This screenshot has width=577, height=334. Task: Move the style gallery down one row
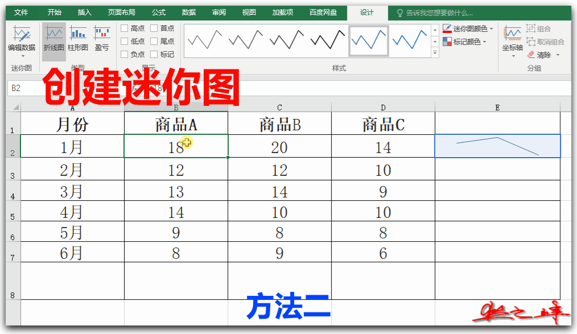click(x=435, y=42)
